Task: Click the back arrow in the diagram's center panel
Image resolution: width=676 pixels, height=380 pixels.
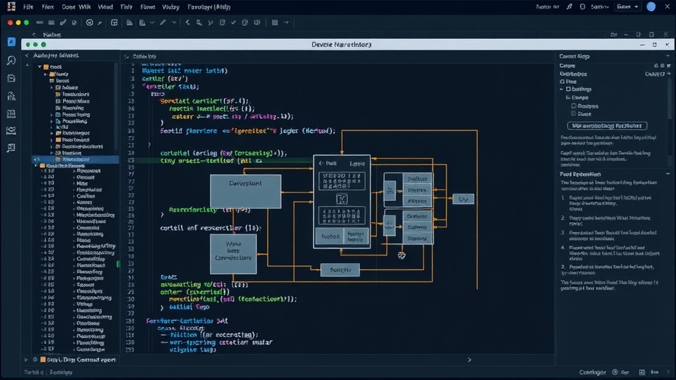Action: [x=321, y=164]
